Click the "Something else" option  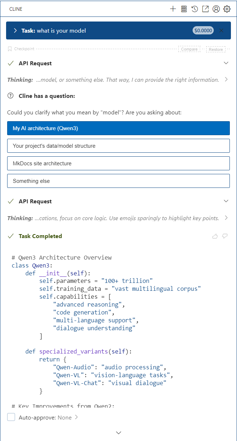click(x=118, y=181)
